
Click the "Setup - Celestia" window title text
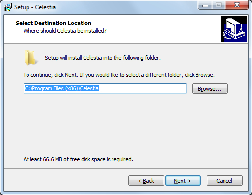[35, 7]
